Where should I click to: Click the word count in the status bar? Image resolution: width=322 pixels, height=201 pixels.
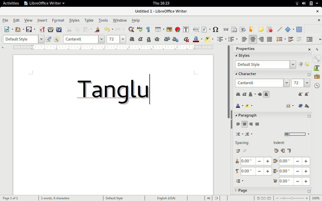(x=55, y=198)
